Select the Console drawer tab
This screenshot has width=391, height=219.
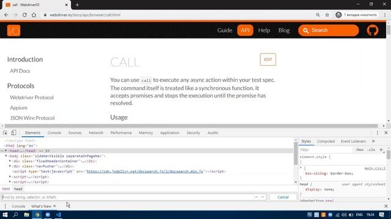point(18,206)
